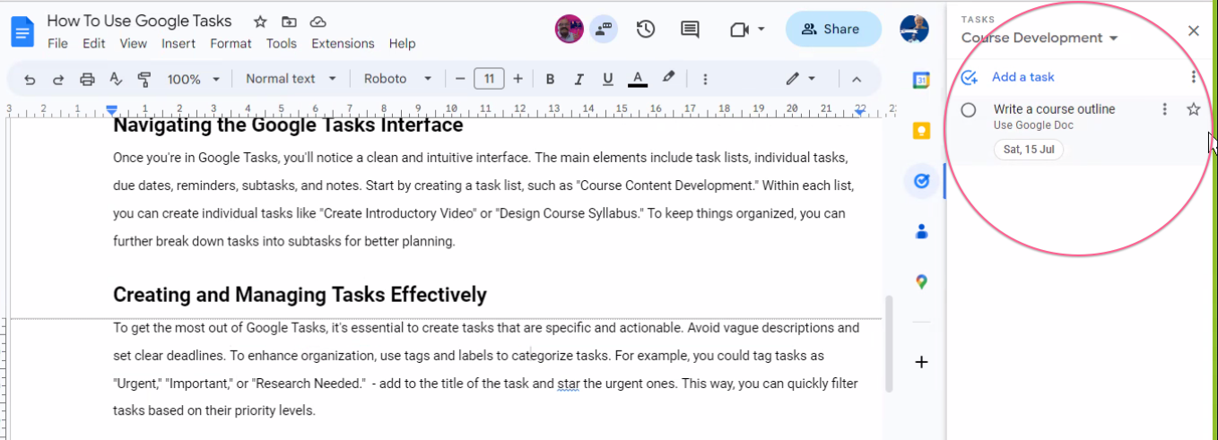
Task: Mark Write a course outline complete
Action: point(969,110)
